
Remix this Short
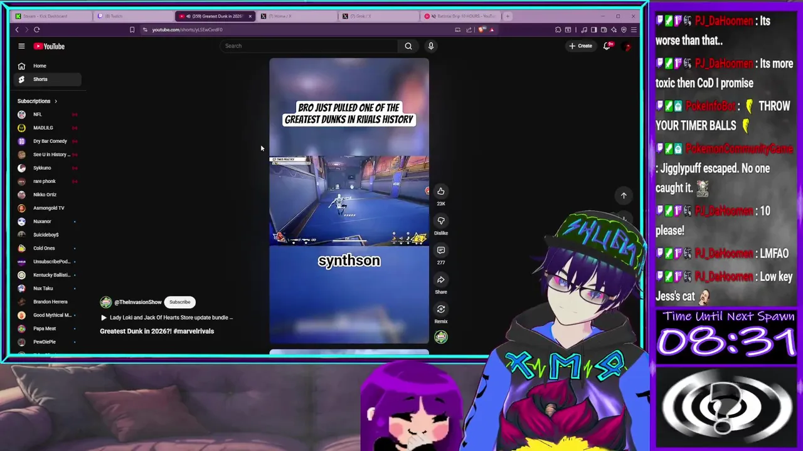click(441, 309)
